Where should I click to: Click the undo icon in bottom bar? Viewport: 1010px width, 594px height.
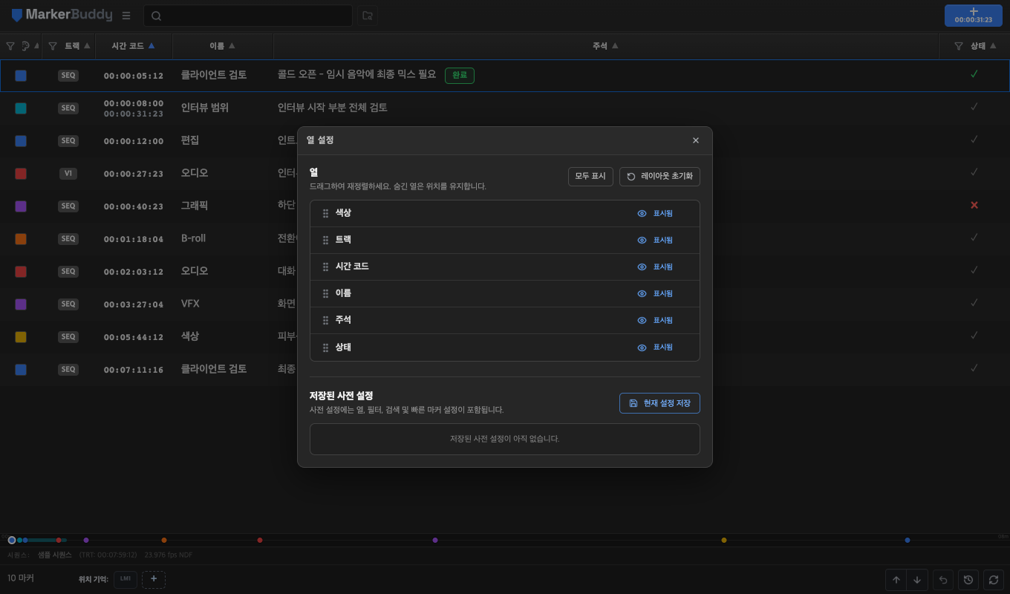pos(943,580)
